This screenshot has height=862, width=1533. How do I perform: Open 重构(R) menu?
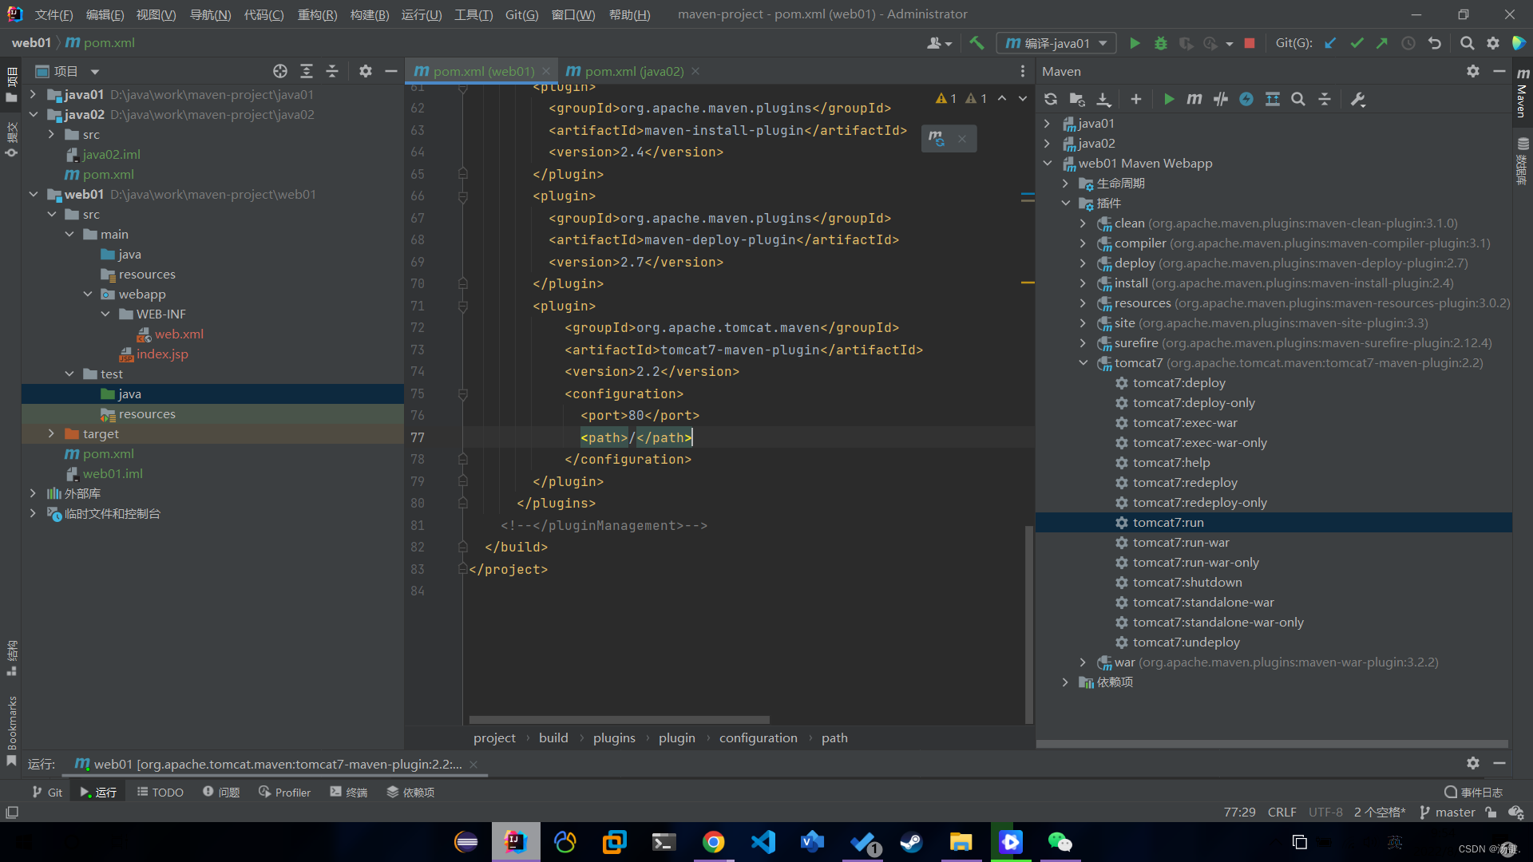317,14
